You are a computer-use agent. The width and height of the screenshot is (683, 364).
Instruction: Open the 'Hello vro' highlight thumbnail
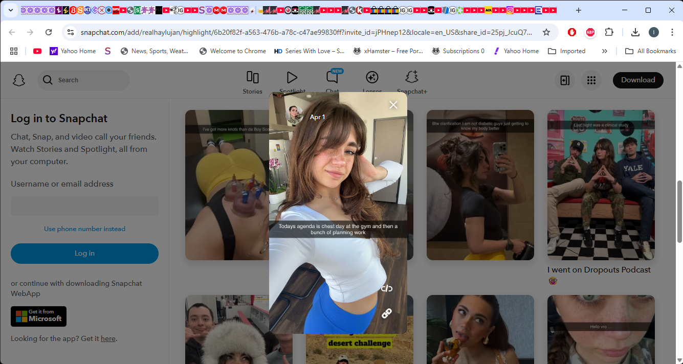(601, 329)
